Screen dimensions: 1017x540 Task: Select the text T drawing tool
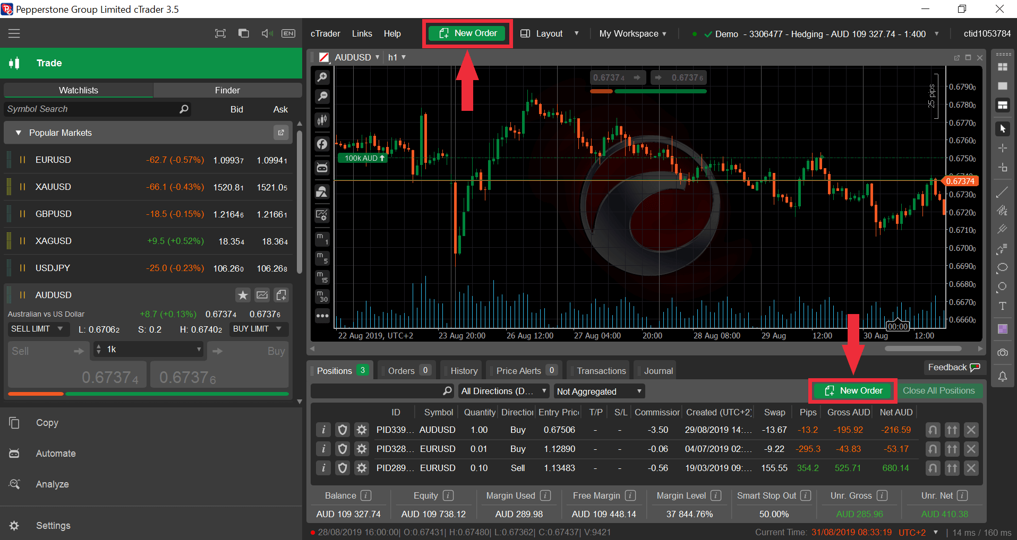pos(1003,306)
